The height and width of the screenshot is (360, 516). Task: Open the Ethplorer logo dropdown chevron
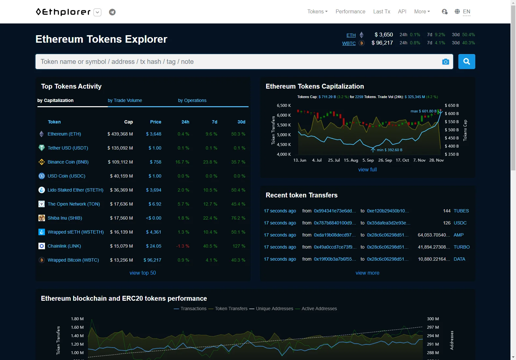coord(97,12)
